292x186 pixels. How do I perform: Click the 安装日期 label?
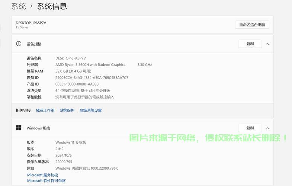[x=34, y=155]
